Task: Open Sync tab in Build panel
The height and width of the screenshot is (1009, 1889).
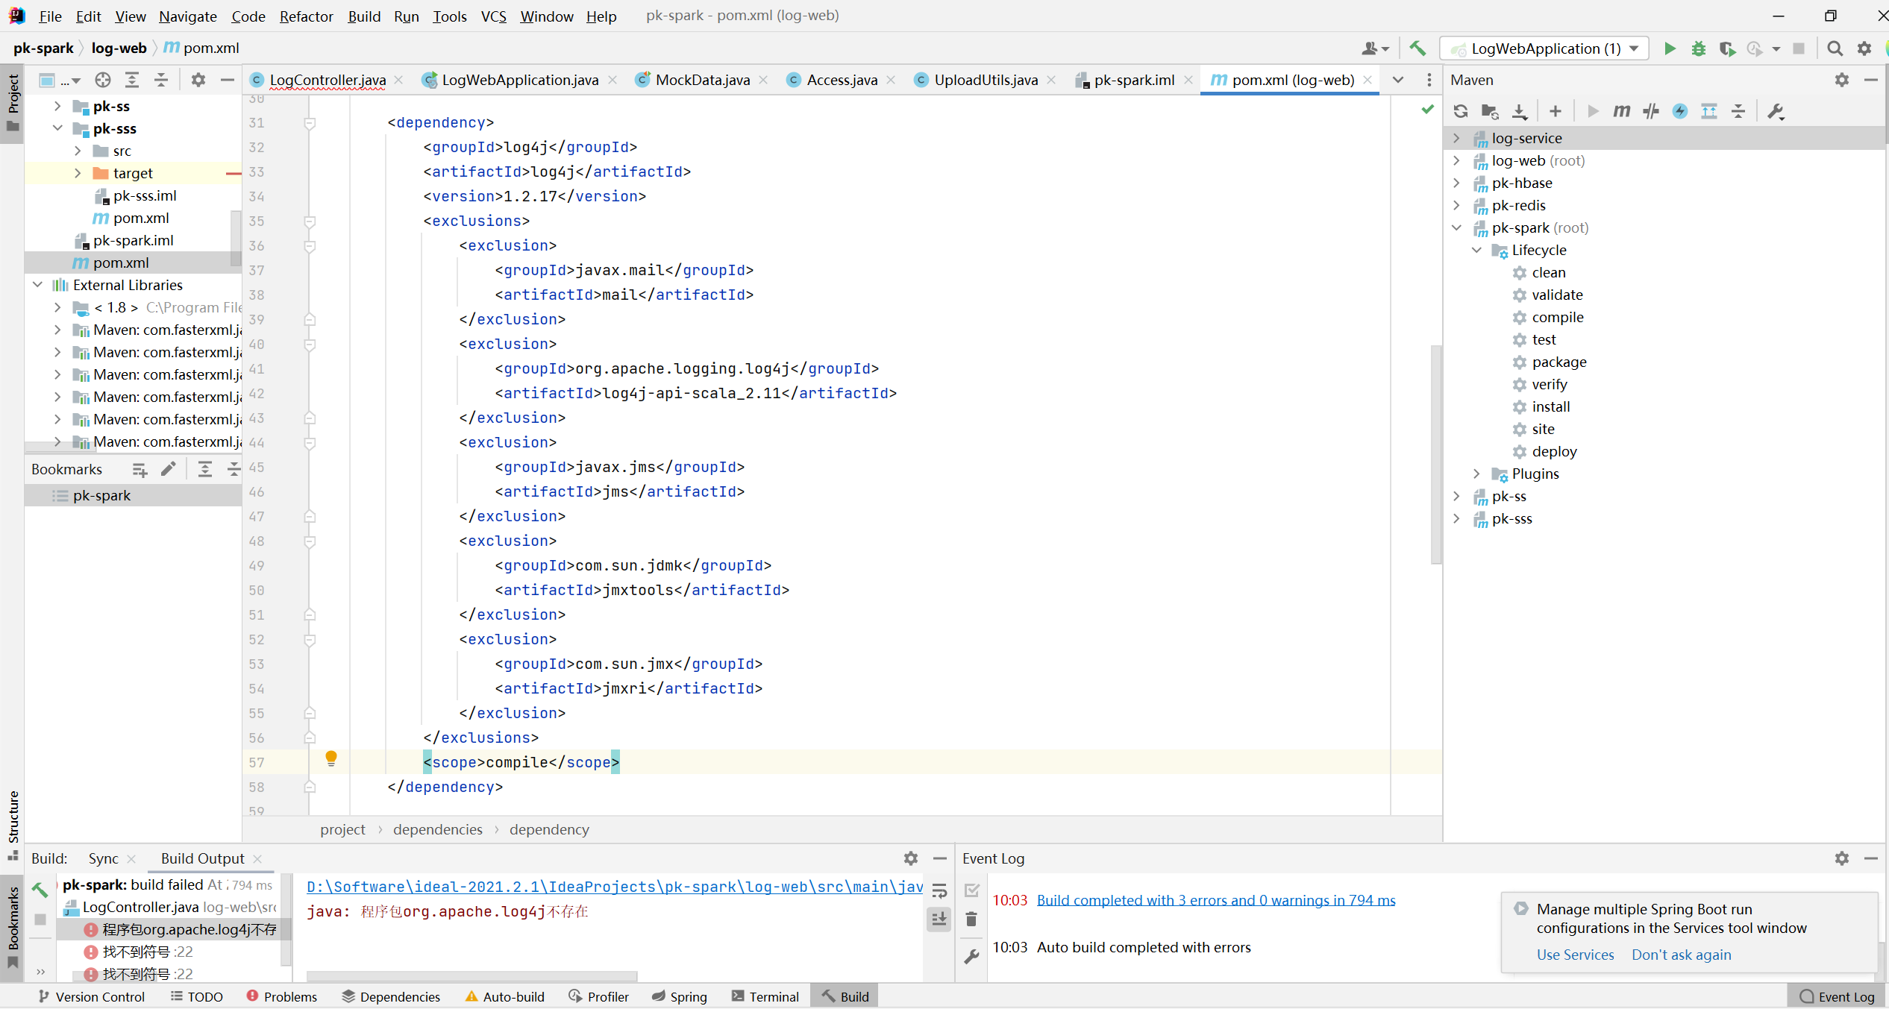Action: point(104,858)
